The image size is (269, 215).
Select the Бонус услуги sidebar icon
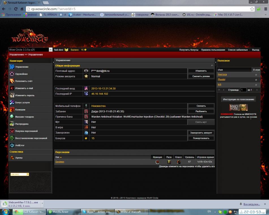click(x=12, y=102)
